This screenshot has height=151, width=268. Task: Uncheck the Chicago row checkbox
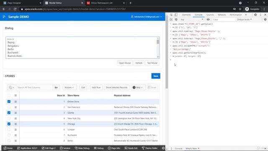[9, 124]
